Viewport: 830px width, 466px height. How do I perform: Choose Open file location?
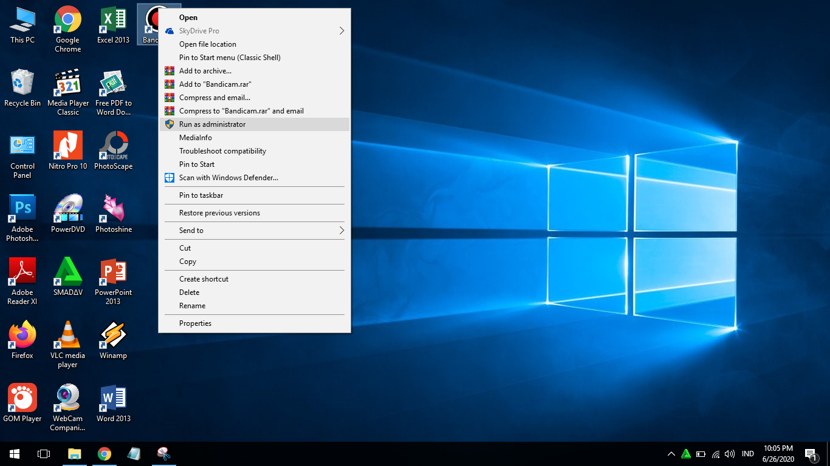tap(255, 44)
